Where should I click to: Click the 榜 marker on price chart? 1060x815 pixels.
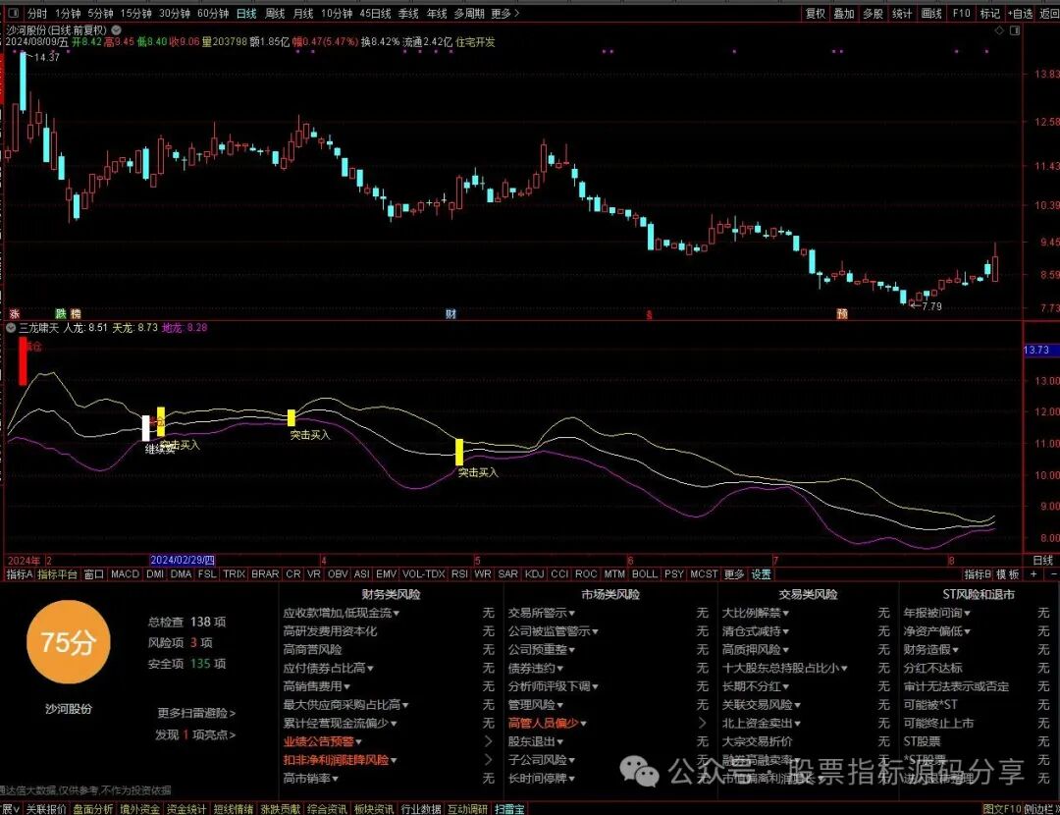coord(76,314)
